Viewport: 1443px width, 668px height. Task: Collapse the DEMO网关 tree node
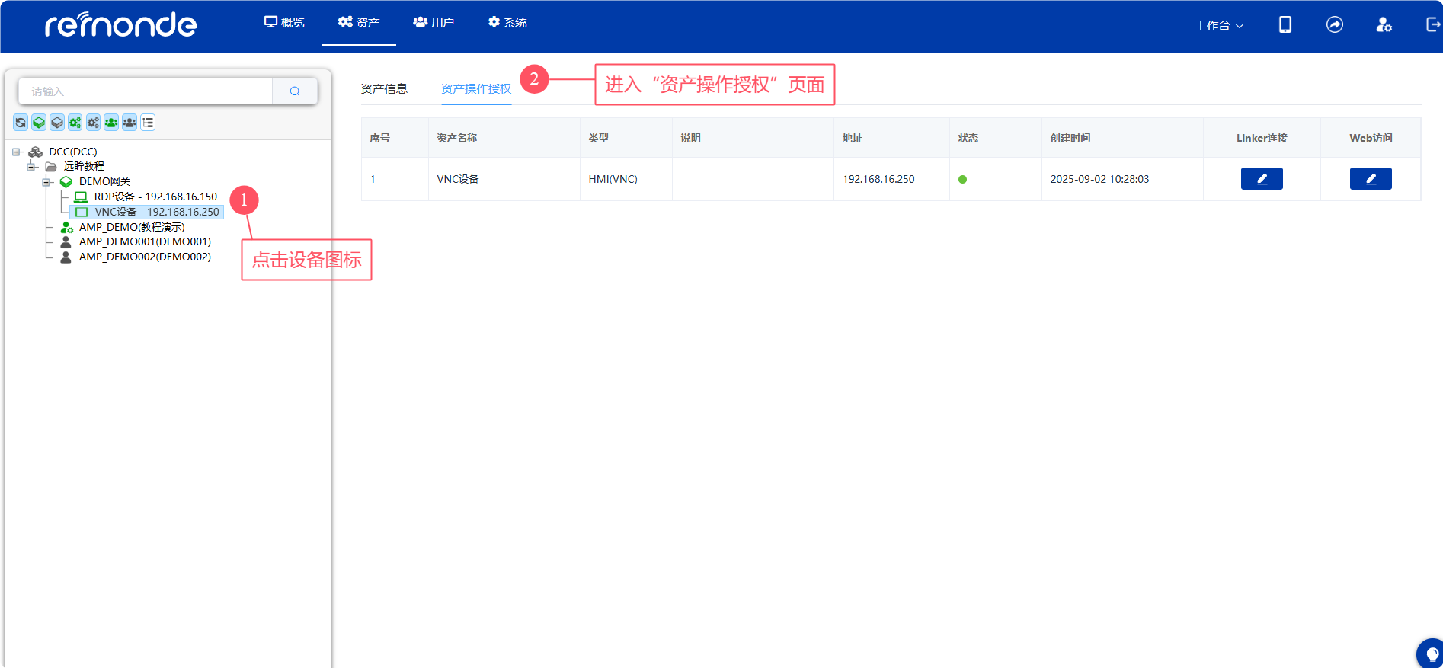(46, 182)
